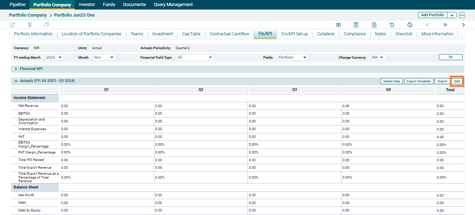
Task: Click the Portfolio Company breadcrumb link
Action: pos(28,15)
